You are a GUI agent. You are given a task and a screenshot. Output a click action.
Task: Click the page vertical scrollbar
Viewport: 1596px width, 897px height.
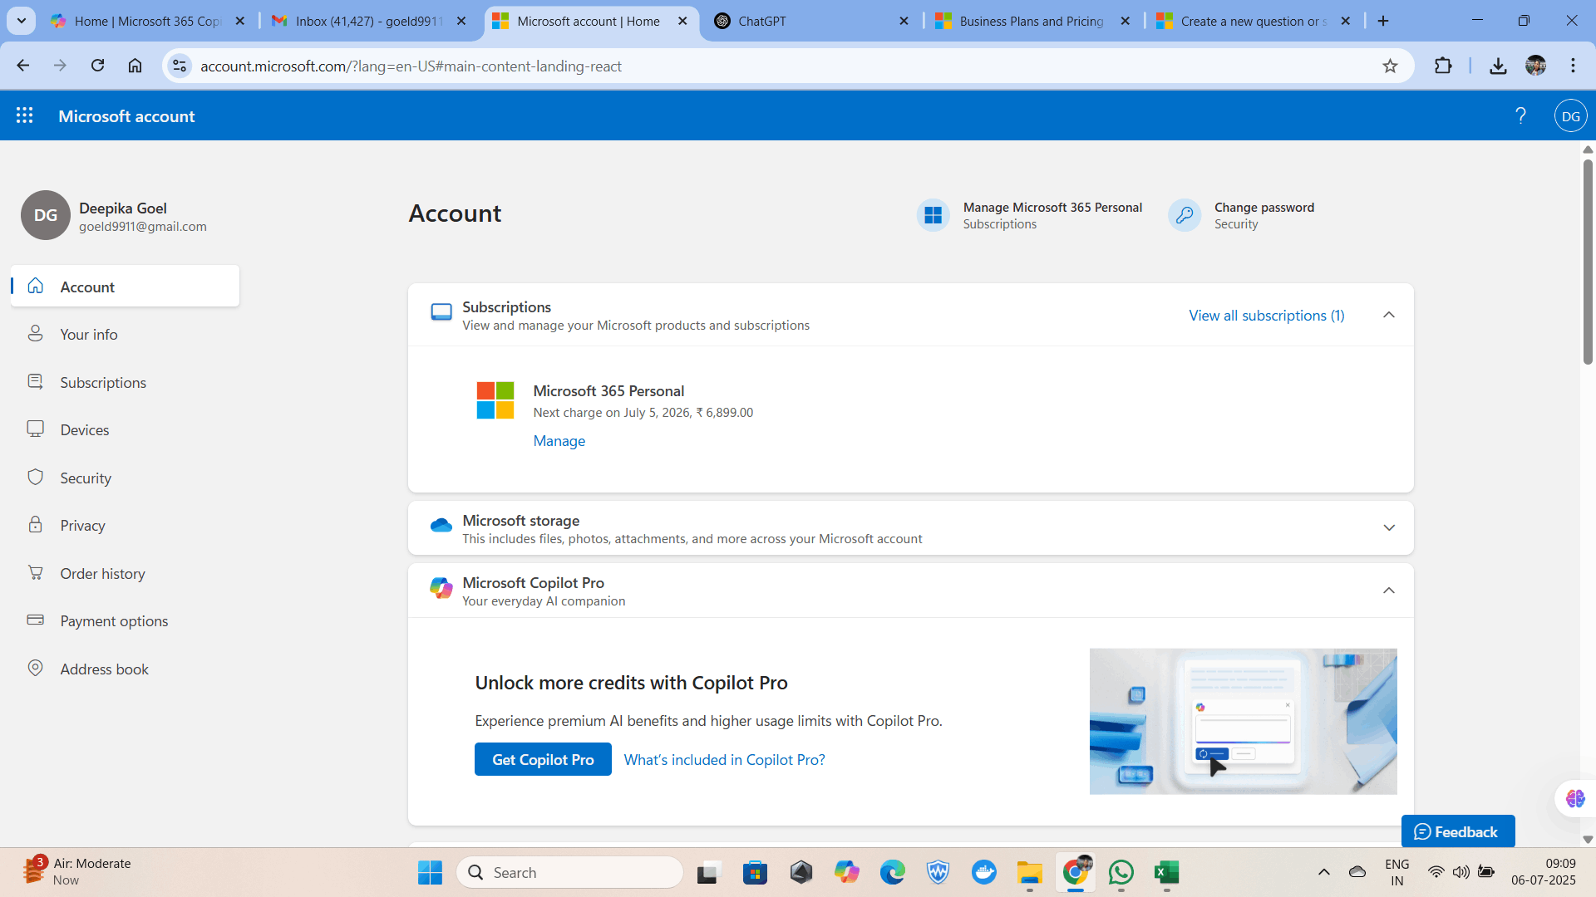click(1588, 262)
